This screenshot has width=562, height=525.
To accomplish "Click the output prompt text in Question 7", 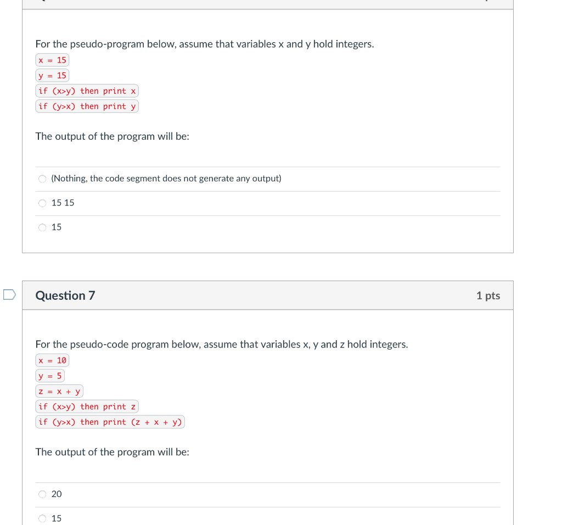I will [112, 452].
